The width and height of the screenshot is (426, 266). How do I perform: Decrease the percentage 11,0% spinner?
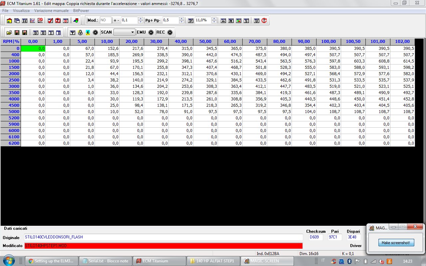214,22
